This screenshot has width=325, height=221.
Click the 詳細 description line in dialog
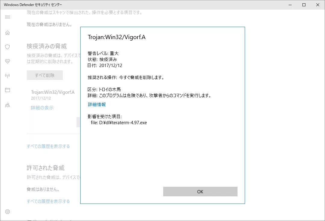point(149,96)
